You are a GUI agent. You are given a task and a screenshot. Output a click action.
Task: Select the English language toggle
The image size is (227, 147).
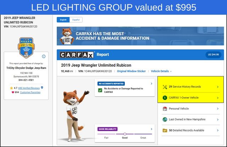[x=63, y=20]
